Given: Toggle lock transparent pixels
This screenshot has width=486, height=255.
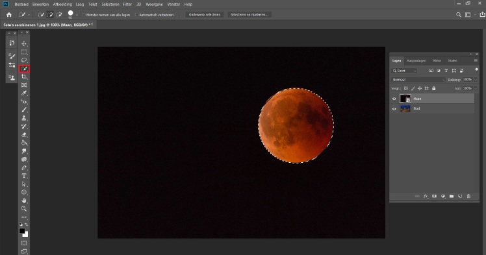Looking at the screenshot, I should coord(406,88).
